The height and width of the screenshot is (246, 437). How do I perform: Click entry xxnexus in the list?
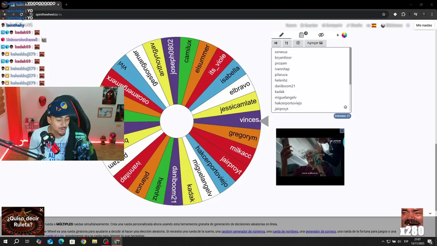click(x=281, y=52)
